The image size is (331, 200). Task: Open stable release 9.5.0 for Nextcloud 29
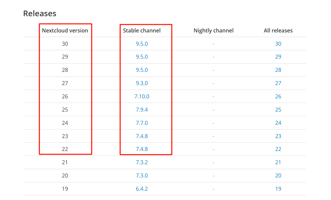[x=142, y=57]
